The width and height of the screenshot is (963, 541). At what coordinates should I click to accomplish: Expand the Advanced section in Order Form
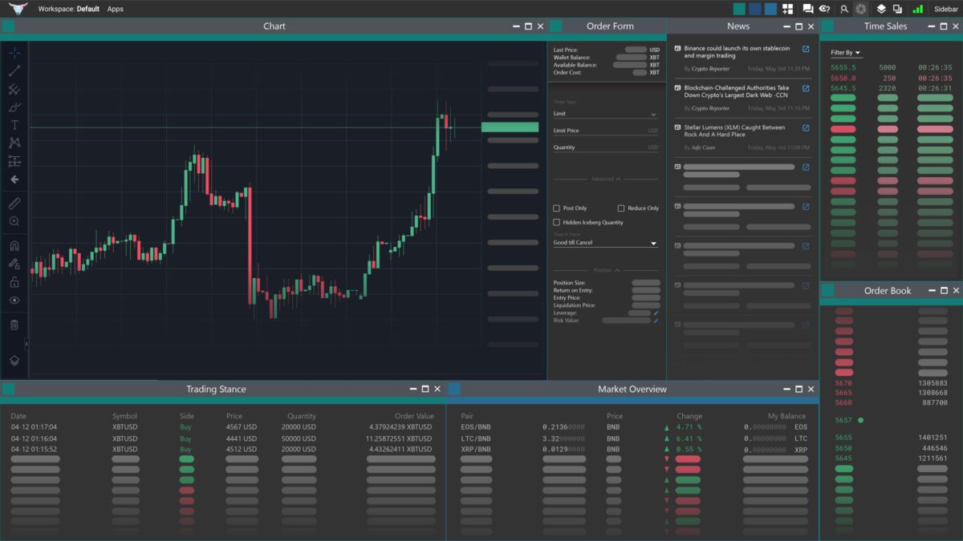pos(606,178)
